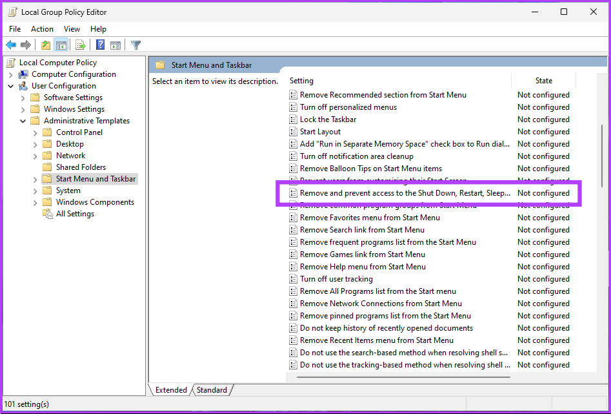Open the Action menu
Screen dimensions: 611x414
click(x=42, y=29)
